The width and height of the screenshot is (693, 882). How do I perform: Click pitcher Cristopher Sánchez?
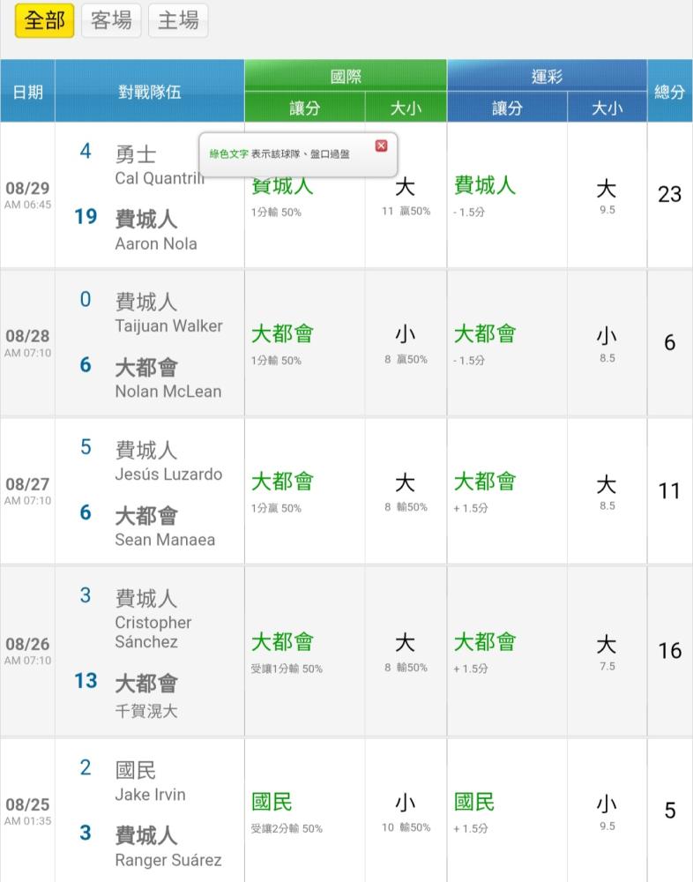click(153, 632)
